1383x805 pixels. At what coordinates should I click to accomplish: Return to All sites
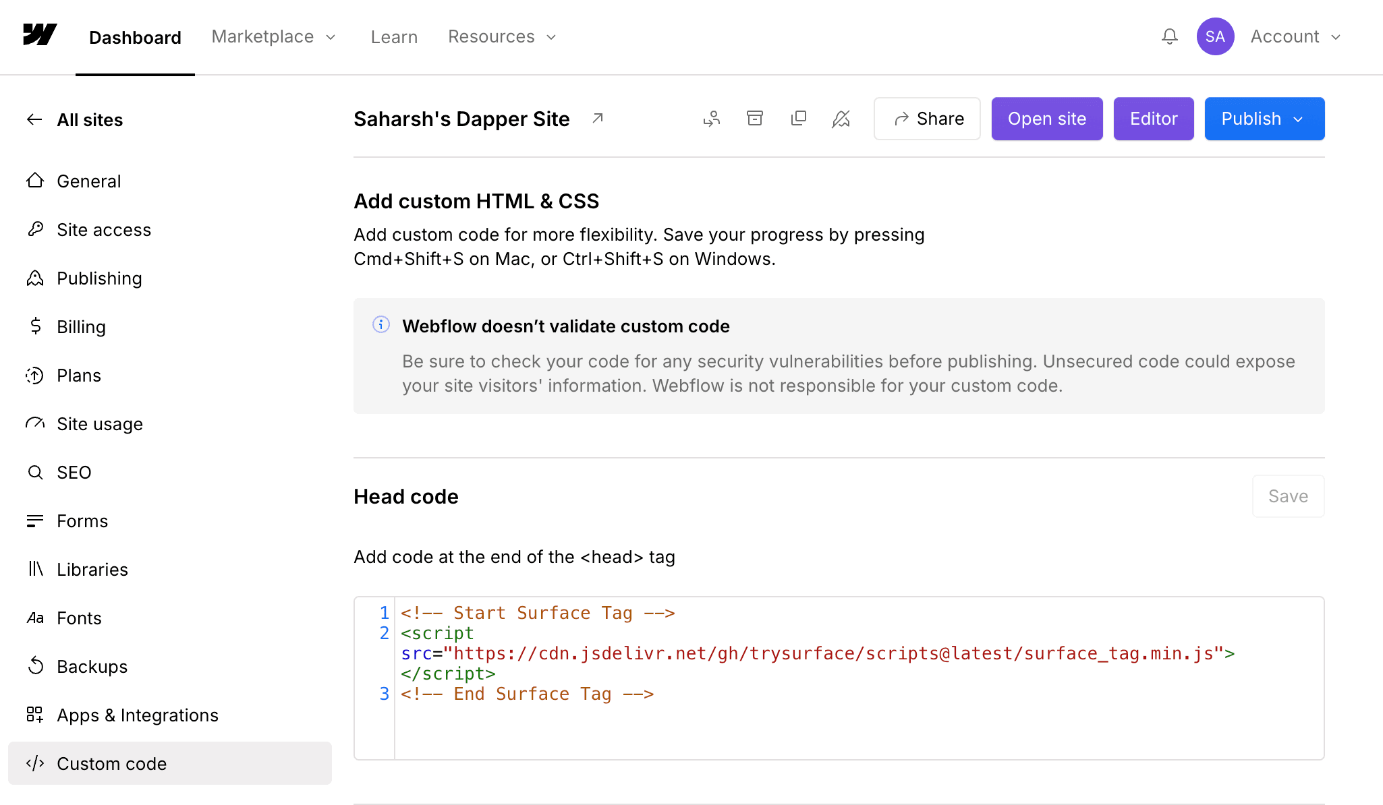click(90, 120)
